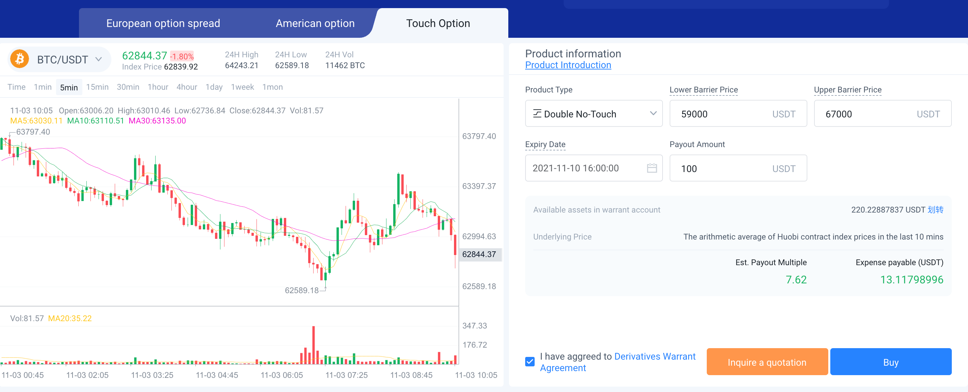Select the 1hour chart interval

[157, 87]
